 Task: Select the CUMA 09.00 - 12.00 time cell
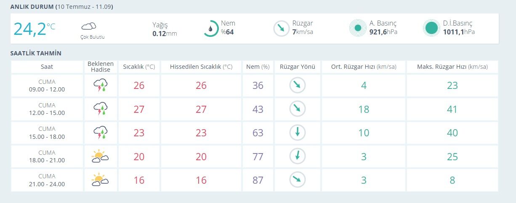pyautogui.click(x=47, y=86)
